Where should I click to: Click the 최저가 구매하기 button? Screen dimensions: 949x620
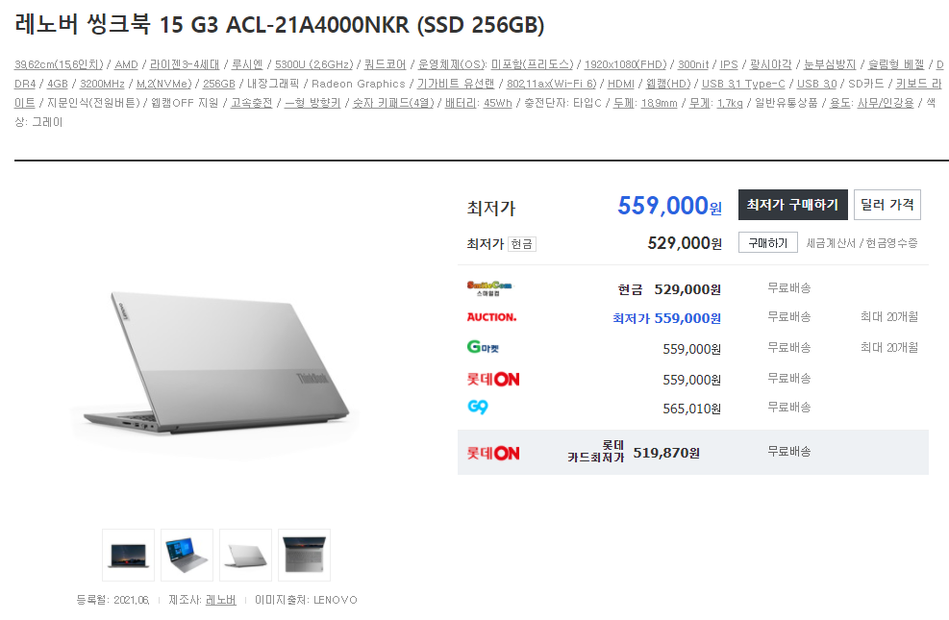[x=793, y=205]
